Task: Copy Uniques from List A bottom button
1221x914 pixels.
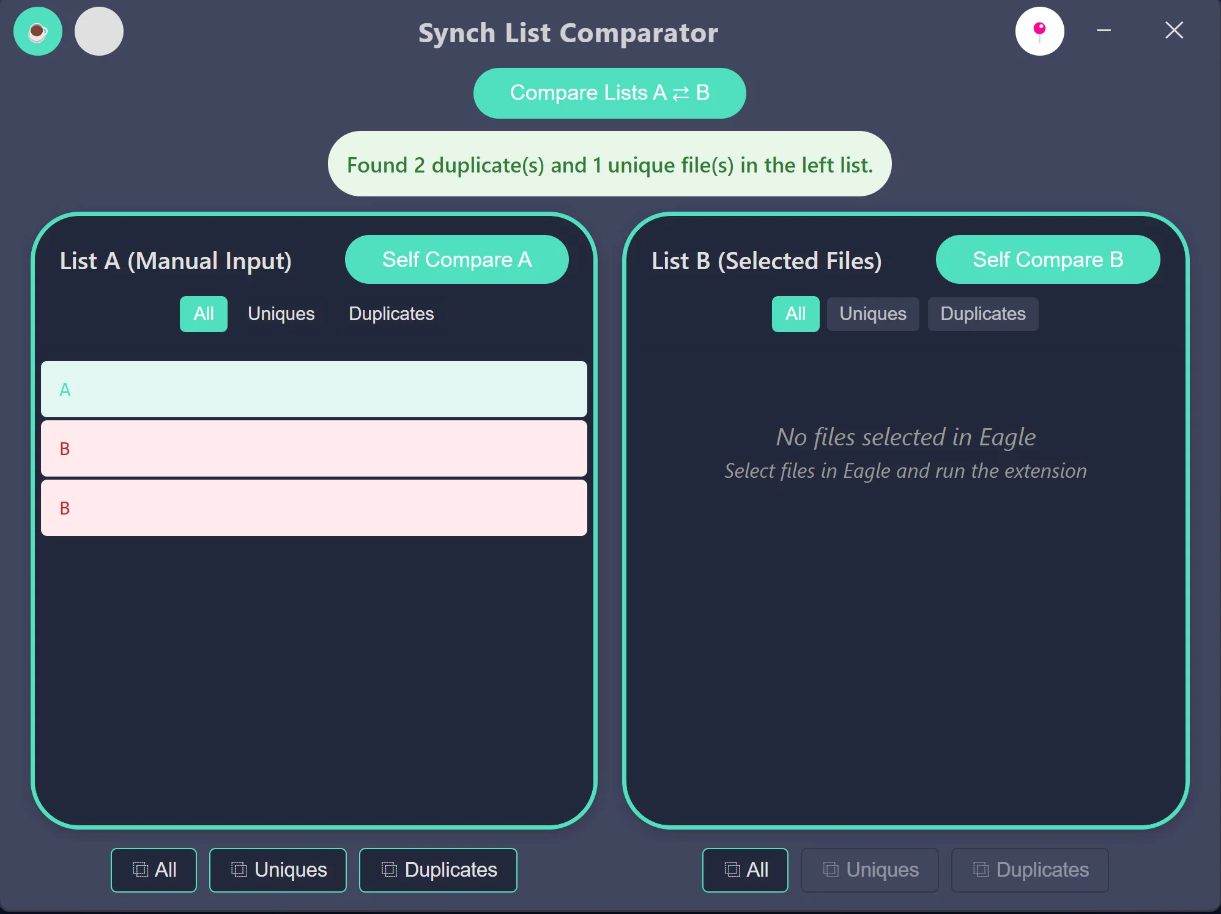Action: 278,870
